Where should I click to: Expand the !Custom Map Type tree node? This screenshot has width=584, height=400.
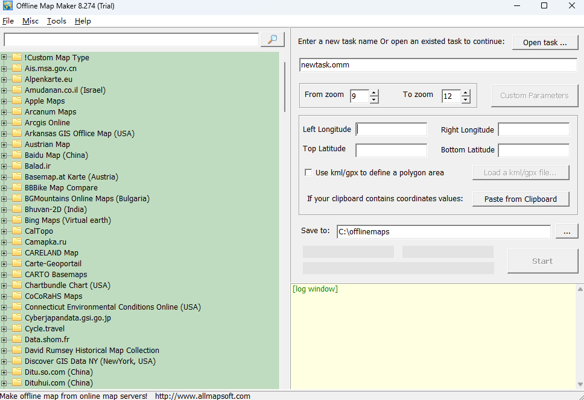pyautogui.click(x=4, y=58)
